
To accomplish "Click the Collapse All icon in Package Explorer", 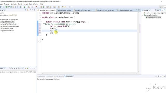I will click(25, 10).
